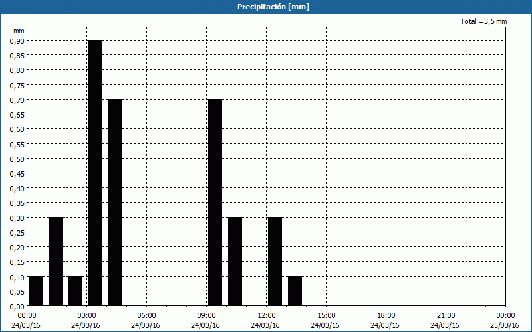
Task: Click the 0,00 y-axis label
Action: point(17,307)
